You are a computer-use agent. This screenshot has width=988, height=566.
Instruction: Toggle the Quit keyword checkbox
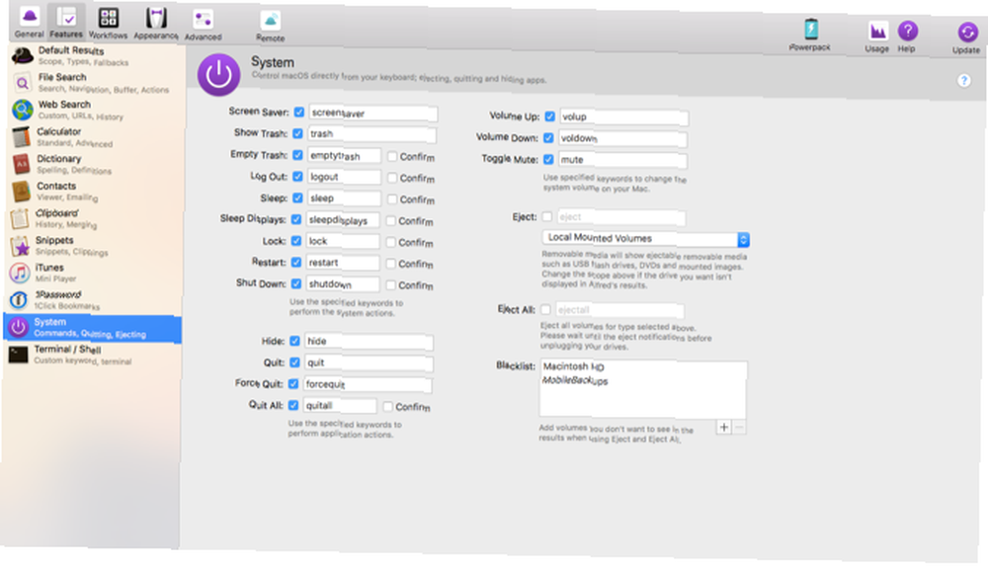pyautogui.click(x=293, y=363)
